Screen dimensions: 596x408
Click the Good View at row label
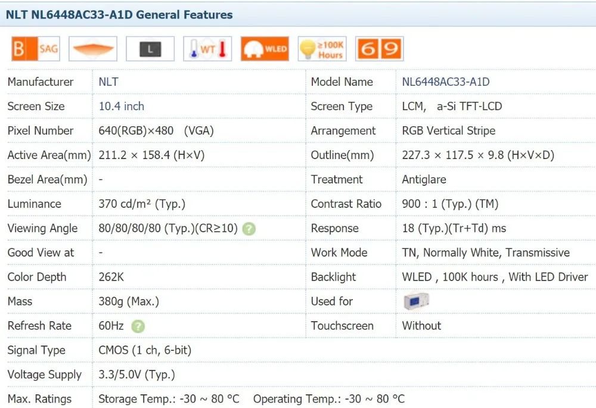pyautogui.click(x=41, y=253)
